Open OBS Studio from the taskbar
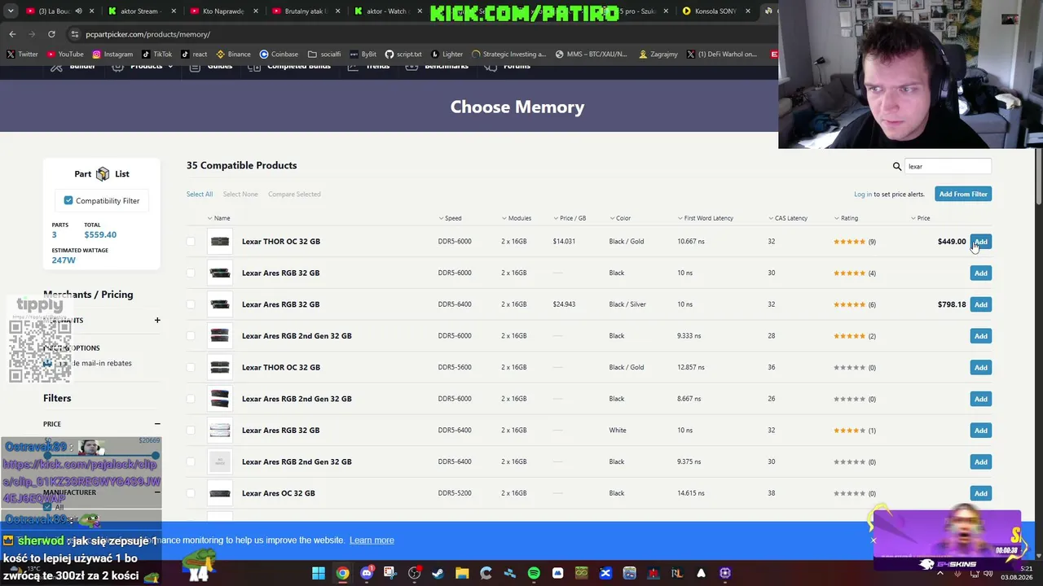This screenshot has height=586, width=1043. (x=414, y=573)
